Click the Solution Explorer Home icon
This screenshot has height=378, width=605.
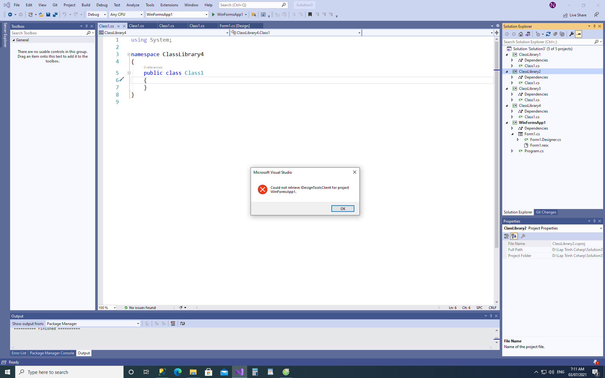[x=521, y=34]
